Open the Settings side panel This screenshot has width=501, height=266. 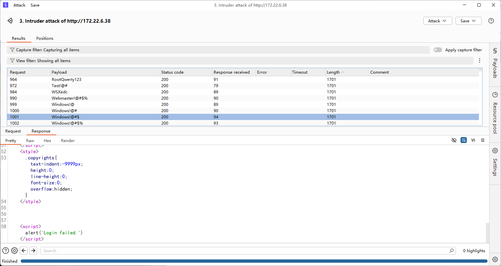tap(495, 163)
